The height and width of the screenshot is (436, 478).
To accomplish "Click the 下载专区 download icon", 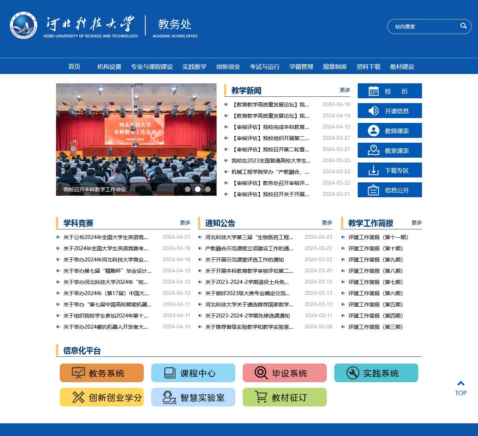I will point(373,170).
